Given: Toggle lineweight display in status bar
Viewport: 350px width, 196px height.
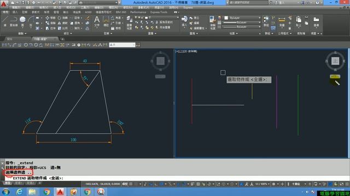Looking at the screenshot, I should [192, 184].
